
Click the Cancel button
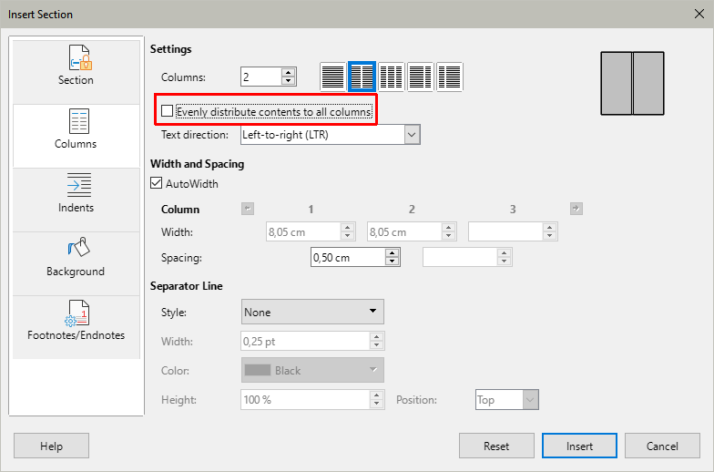pyautogui.click(x=662, y=446)
